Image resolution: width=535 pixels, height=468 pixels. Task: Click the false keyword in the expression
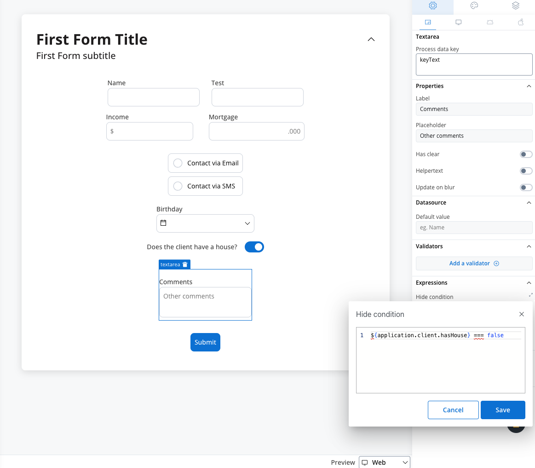pyautogui.click(x=495, y=335)
